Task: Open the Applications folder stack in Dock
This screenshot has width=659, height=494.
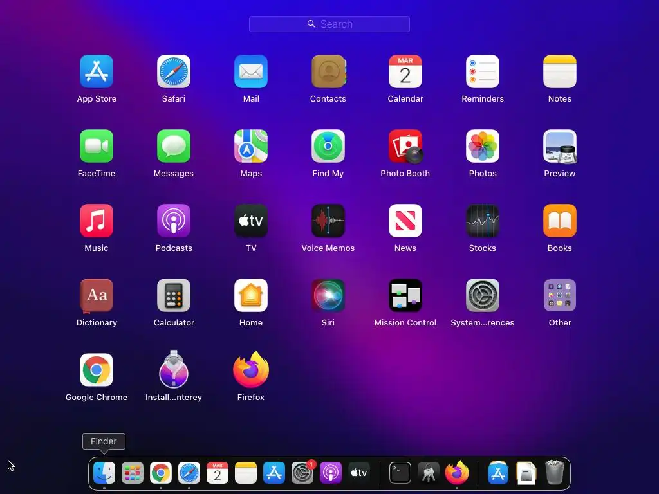Action: tap(498, 473)
